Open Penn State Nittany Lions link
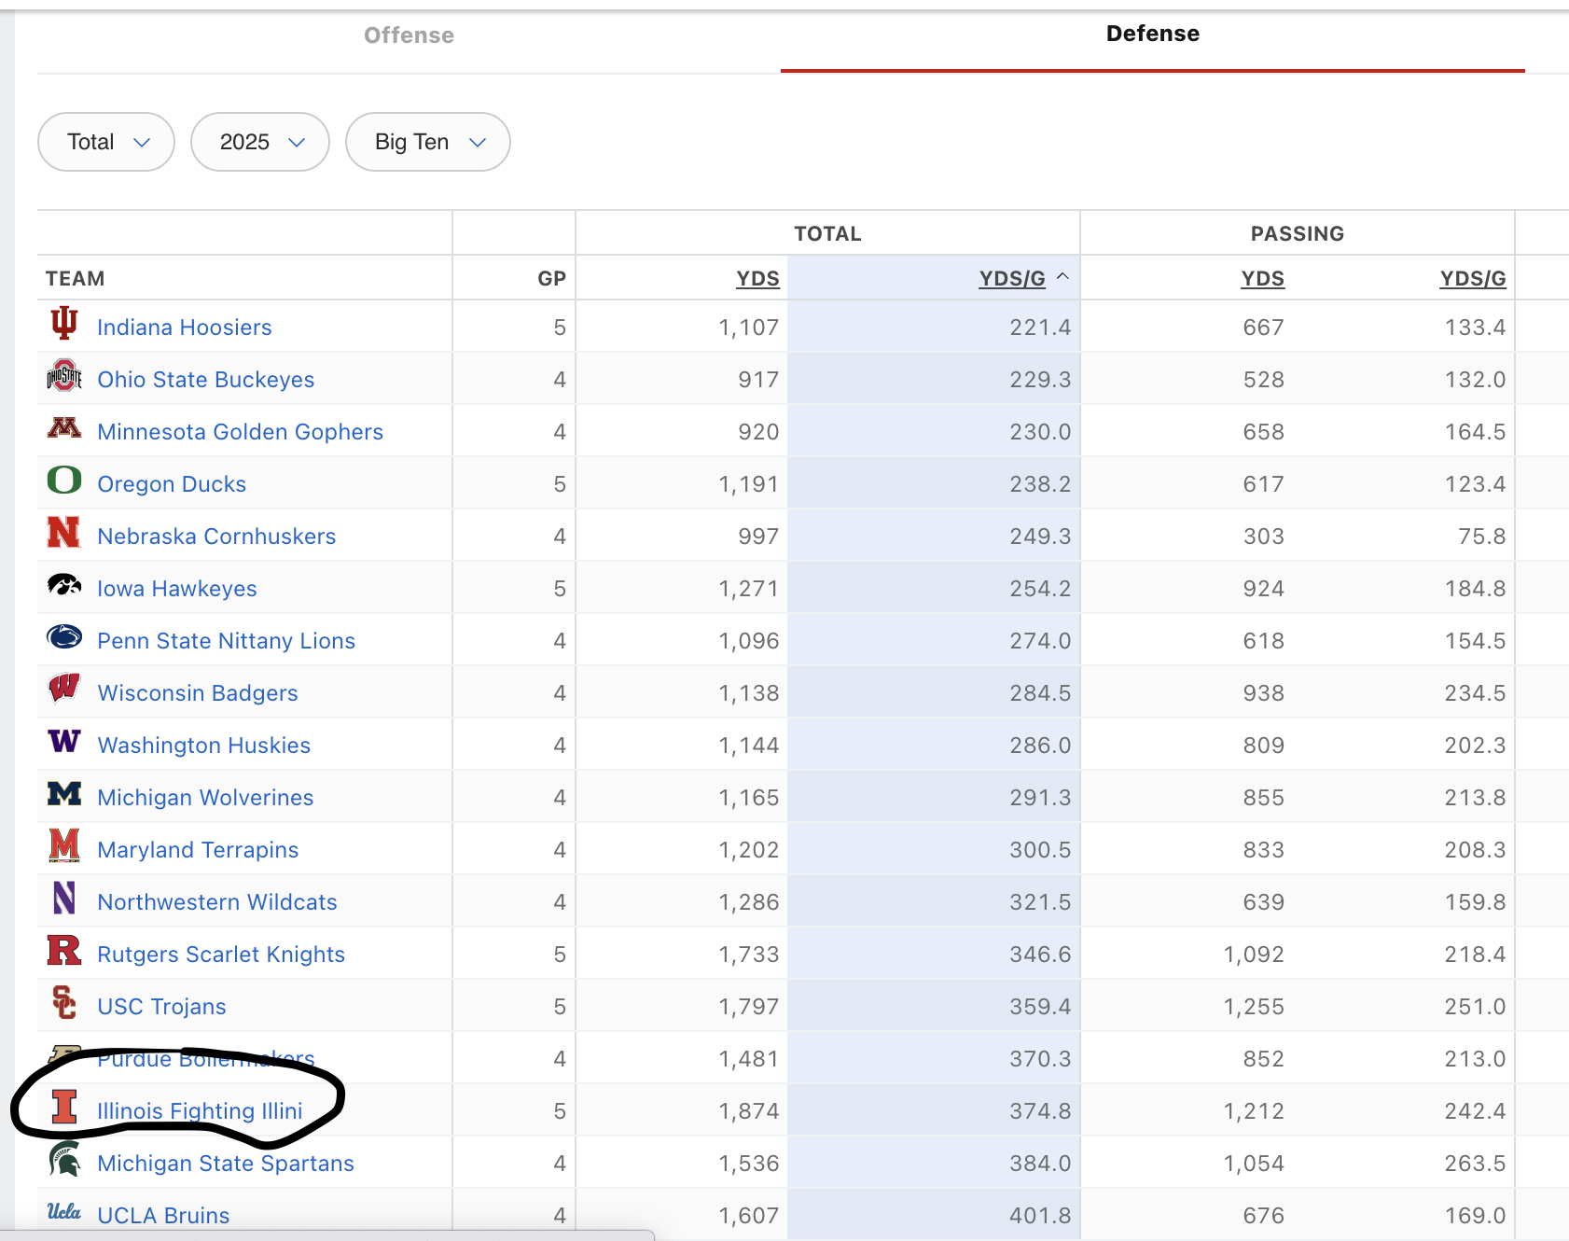The width and height of the screenshot is (1569, 1241). coord(227,641)
